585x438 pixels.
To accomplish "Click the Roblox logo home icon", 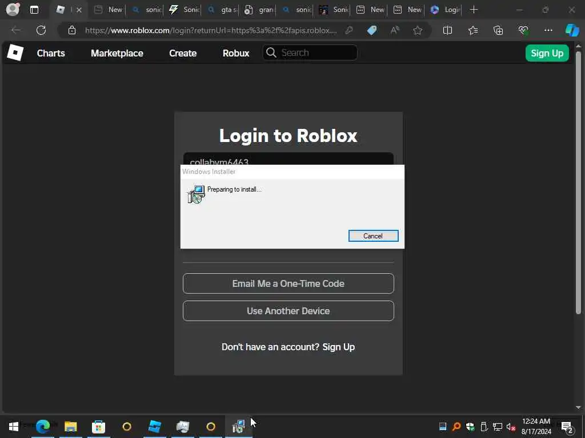I will pyautogui.click(x=15, y=52).
